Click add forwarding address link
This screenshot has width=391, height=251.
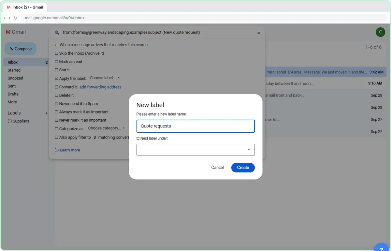100,87
